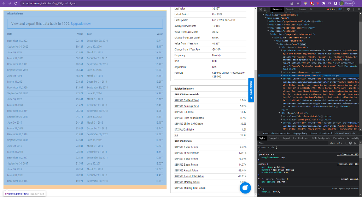Select the Styles tab
Image resolution: width=362 pixels, height=197 pixels.
(x=262, y=138)
